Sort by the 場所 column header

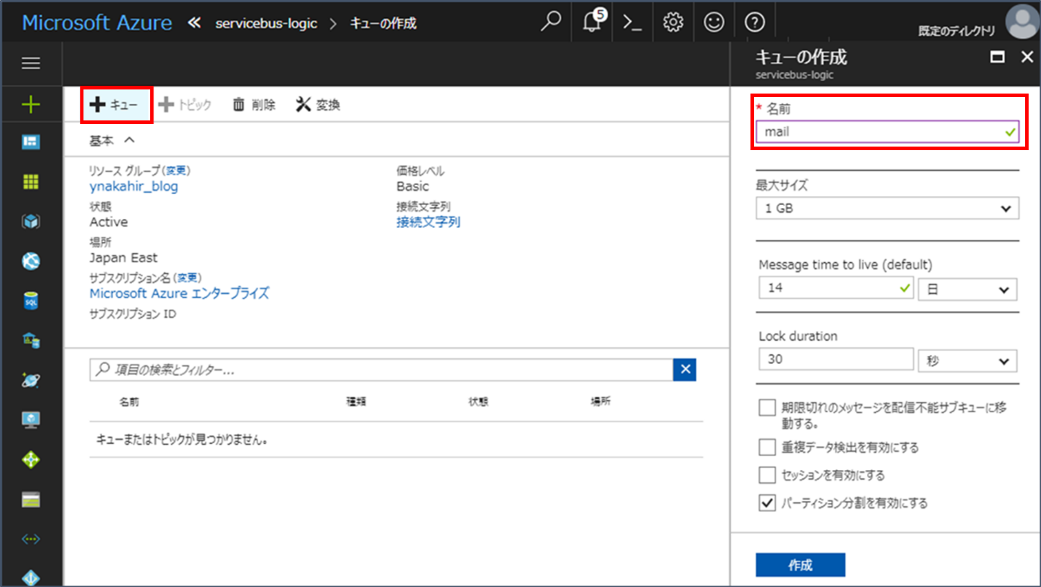pyautogui.click(x=601, y=402)
